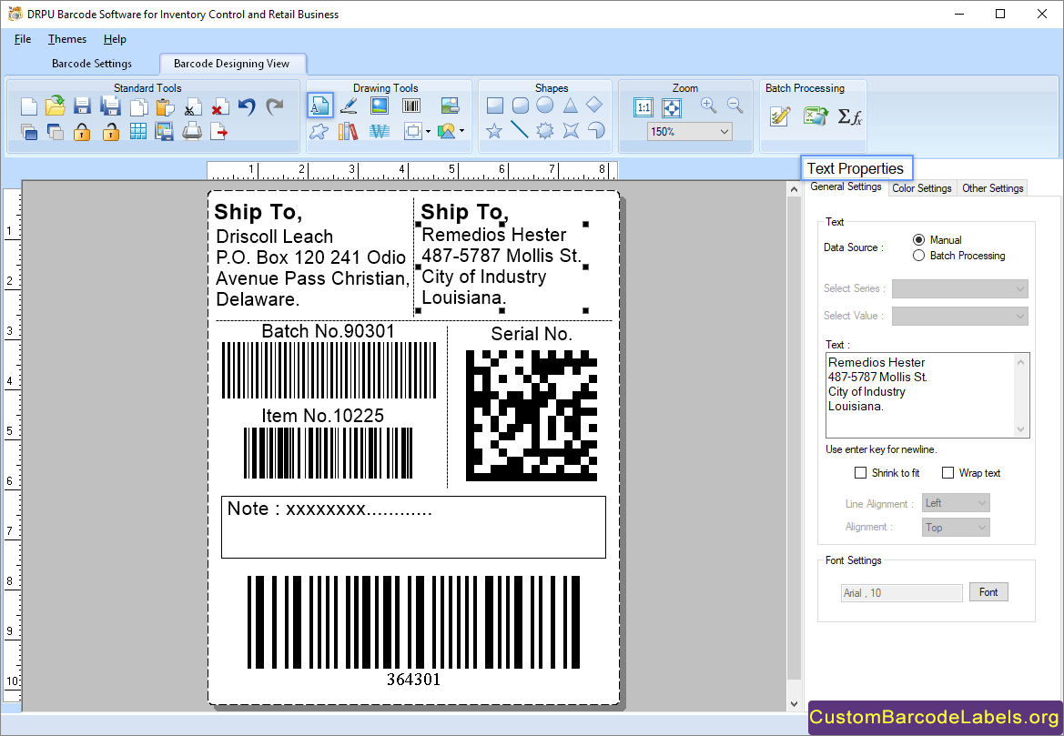Cut the selected object with scissors icon
The image size is (1064, 736).
(x=192, y=107)
